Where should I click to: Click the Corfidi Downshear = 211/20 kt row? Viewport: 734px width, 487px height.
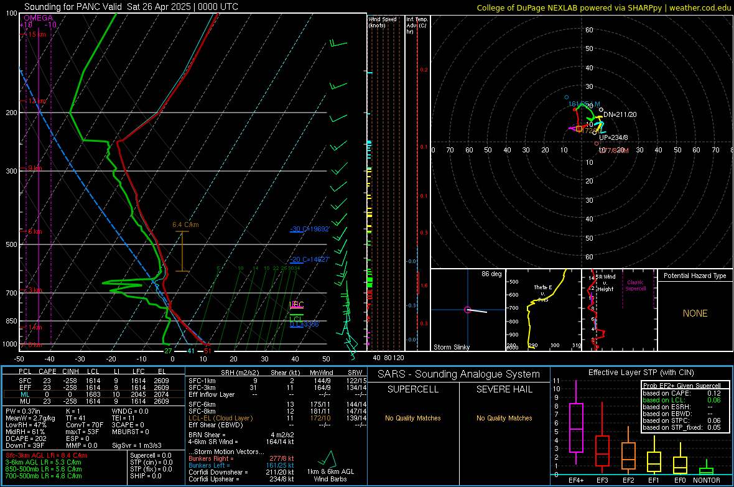click(241, 472)
